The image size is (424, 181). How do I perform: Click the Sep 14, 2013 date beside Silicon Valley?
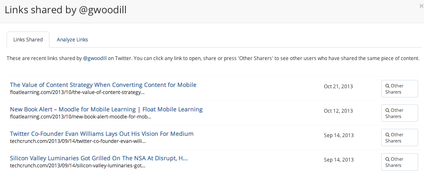click(338, 160)
